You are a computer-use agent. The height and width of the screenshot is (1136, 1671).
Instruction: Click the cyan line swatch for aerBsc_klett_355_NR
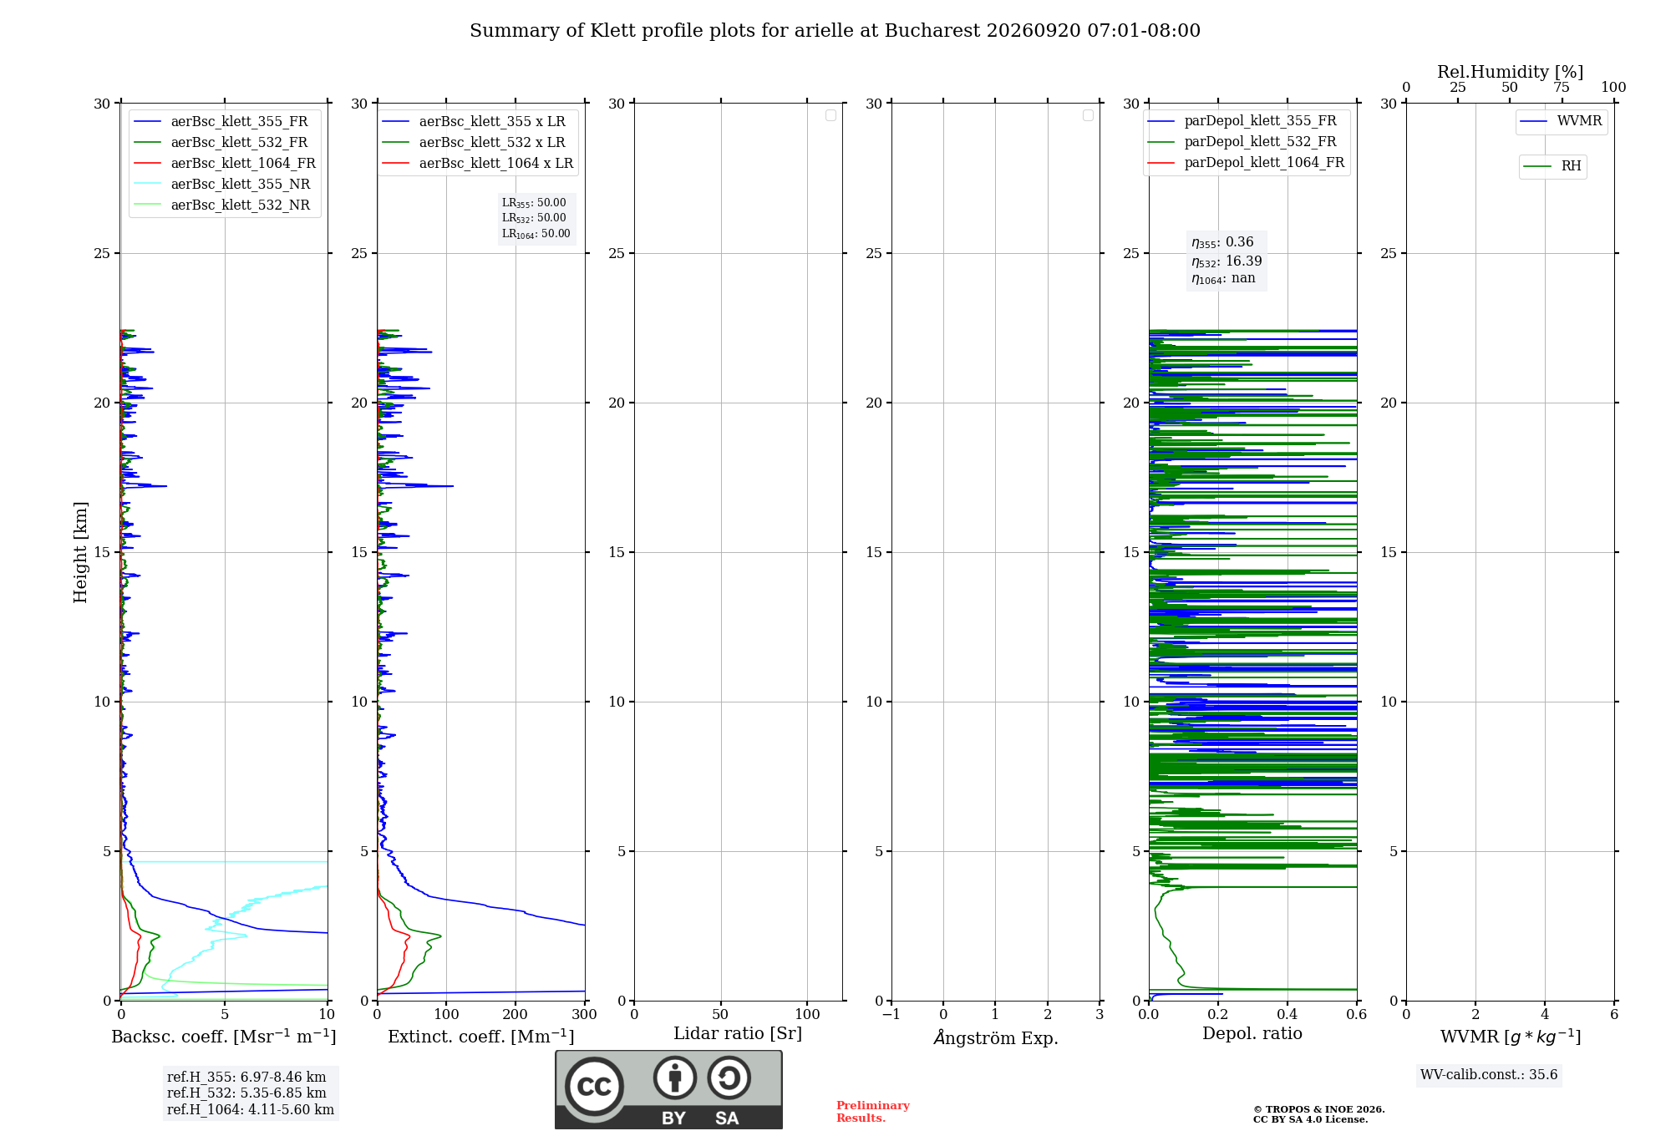click(147, 185)
